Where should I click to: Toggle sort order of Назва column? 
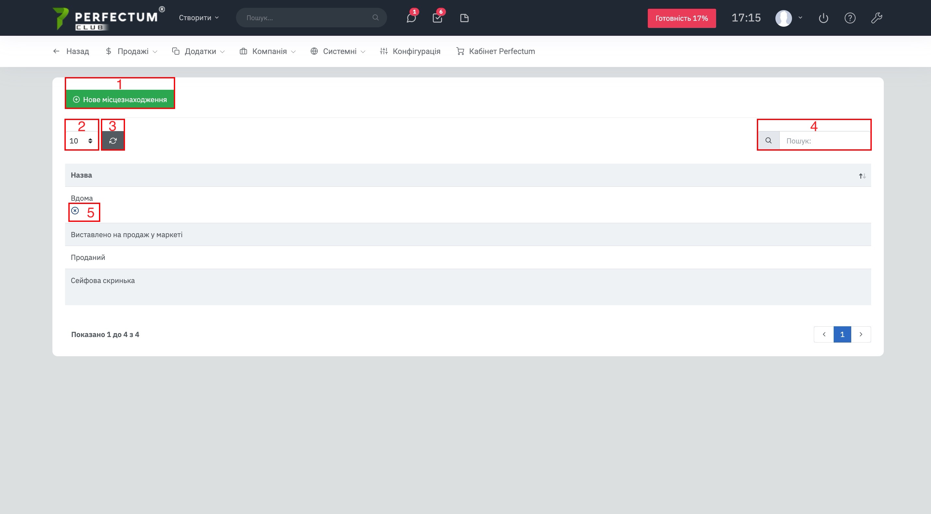pyautogui.click(x=862, y=176)
